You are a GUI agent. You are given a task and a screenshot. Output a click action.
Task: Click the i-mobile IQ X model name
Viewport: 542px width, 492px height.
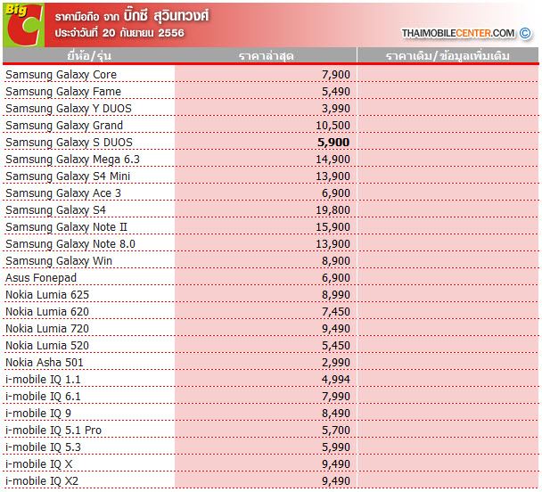38,464
